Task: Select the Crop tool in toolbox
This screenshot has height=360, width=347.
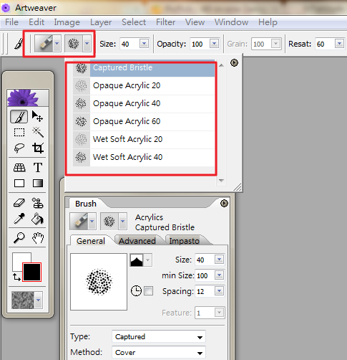Action: [x=38, y=148]
